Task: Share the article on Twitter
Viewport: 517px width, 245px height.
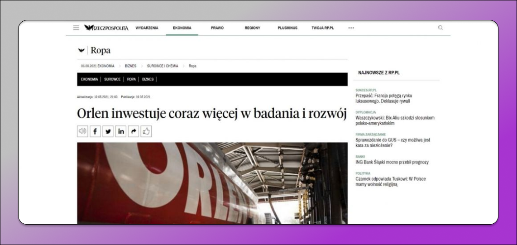Action: (108, 131)
